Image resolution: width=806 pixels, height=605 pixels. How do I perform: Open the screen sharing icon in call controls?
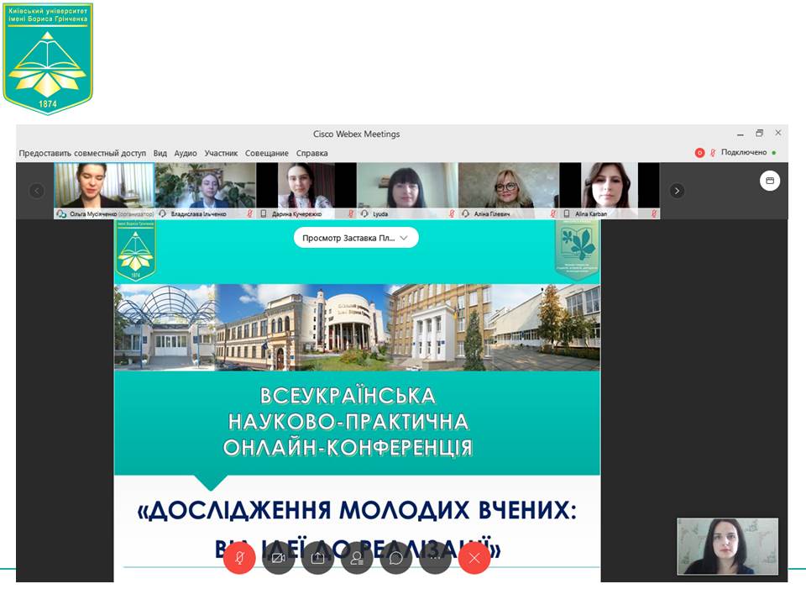coord(317,557)
